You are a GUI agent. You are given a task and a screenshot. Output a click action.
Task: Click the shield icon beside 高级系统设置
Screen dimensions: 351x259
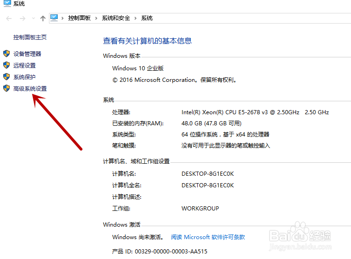click(x=6, y=88)
